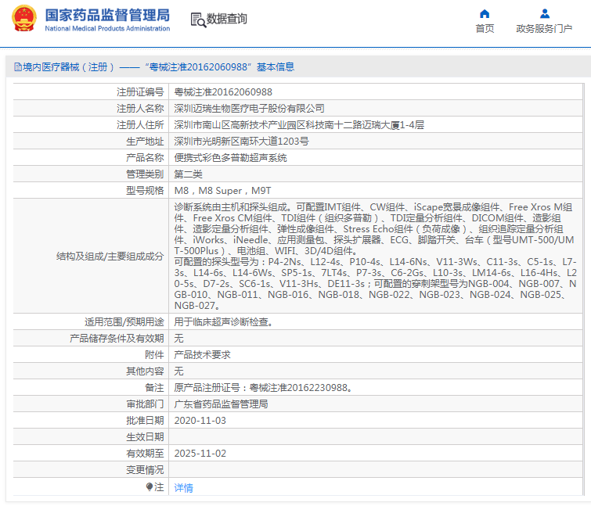The height and width of the screenshot is (506, 591).
Task: Select management class value 第二类
Action: click(188, 174)
